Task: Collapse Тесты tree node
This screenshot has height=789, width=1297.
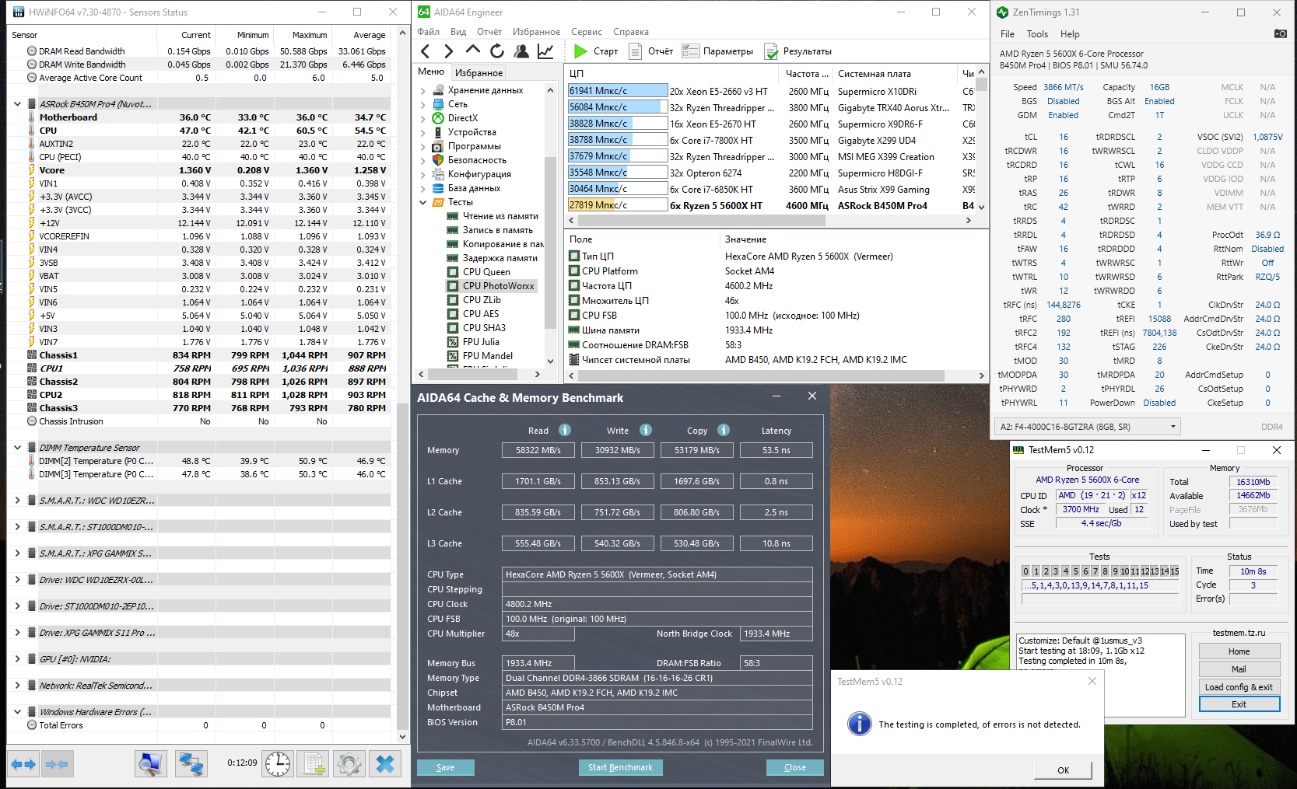Action: tap(423, 202)
